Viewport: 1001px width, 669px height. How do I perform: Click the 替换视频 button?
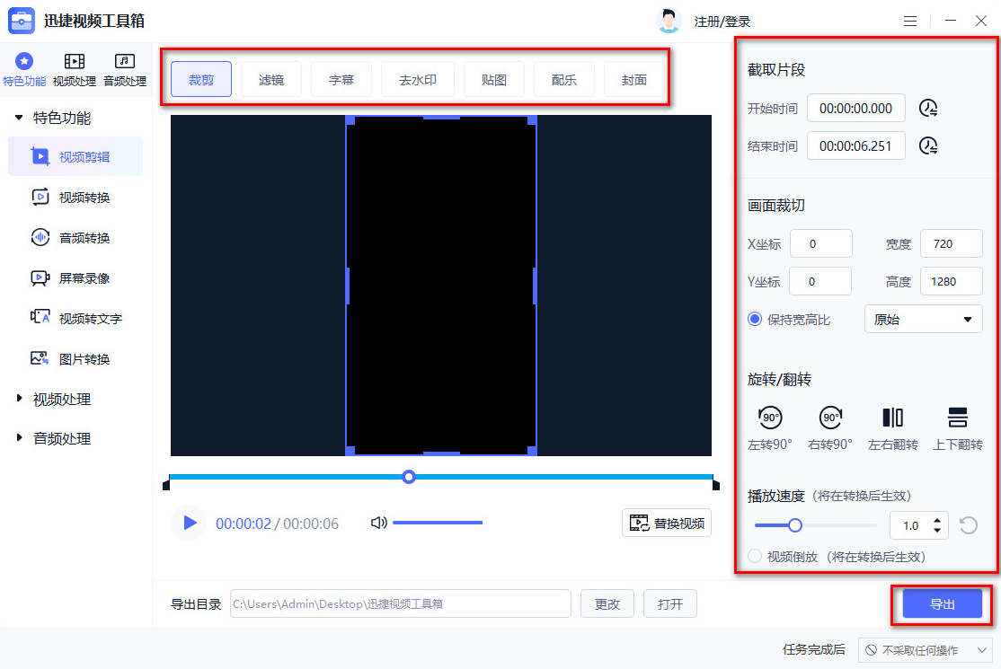pyautogui.click(x=667, y=523)
